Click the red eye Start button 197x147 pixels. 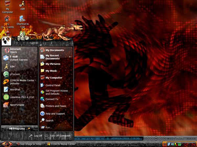coord(7,144)
